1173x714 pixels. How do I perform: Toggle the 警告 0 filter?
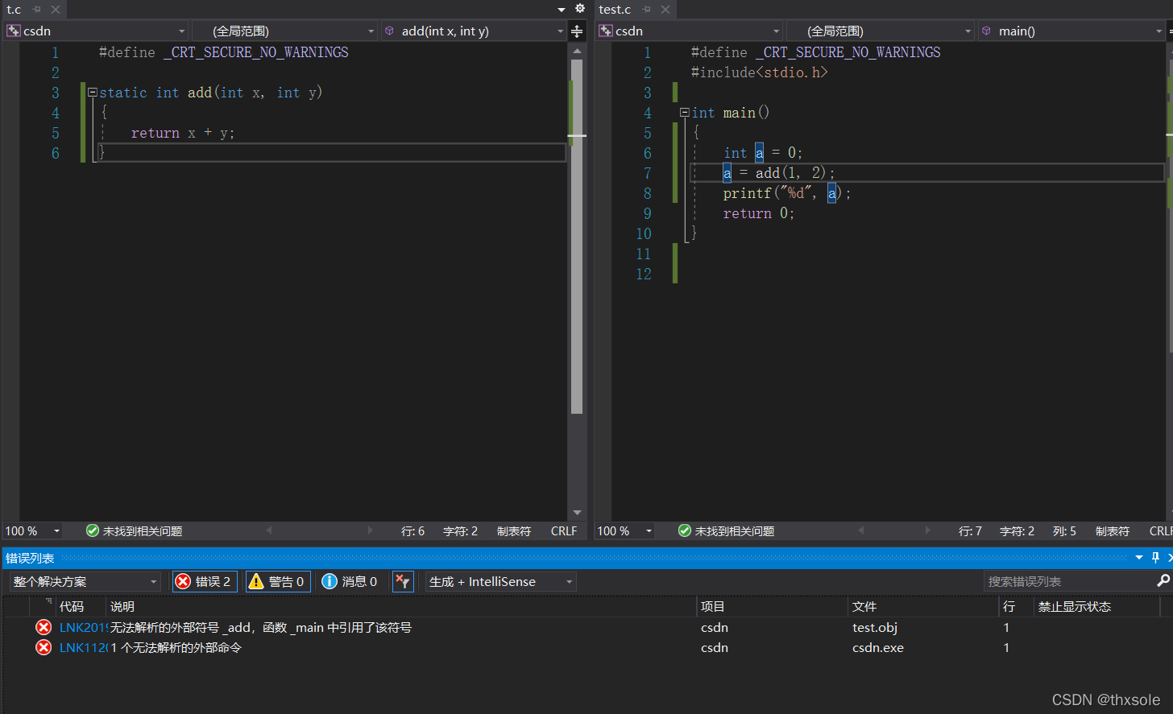(x=277, y=581)
